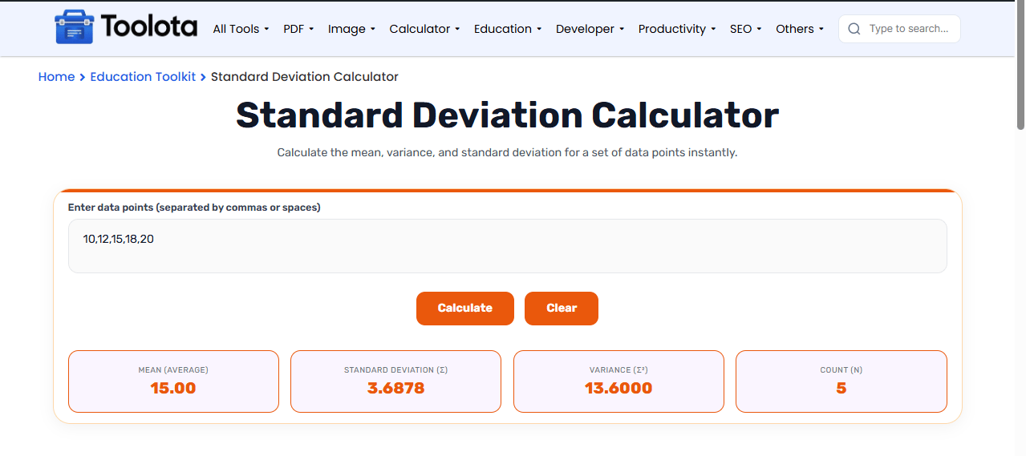
Task: Click the Toolota toolbox logo icon
Action: click(x=75, y=27)
